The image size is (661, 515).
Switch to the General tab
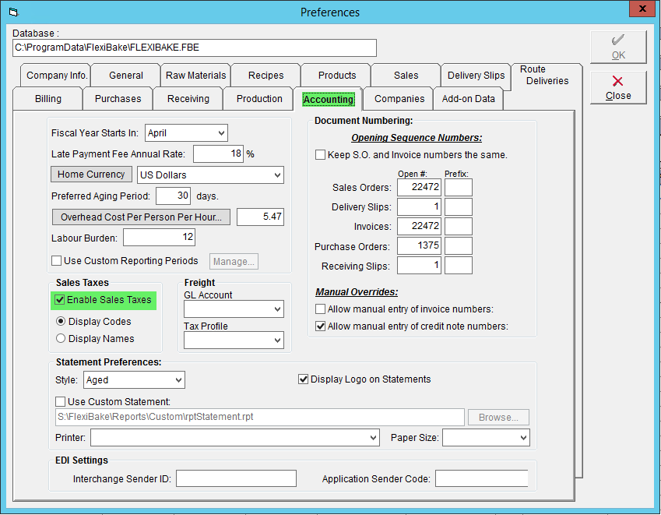125,76
